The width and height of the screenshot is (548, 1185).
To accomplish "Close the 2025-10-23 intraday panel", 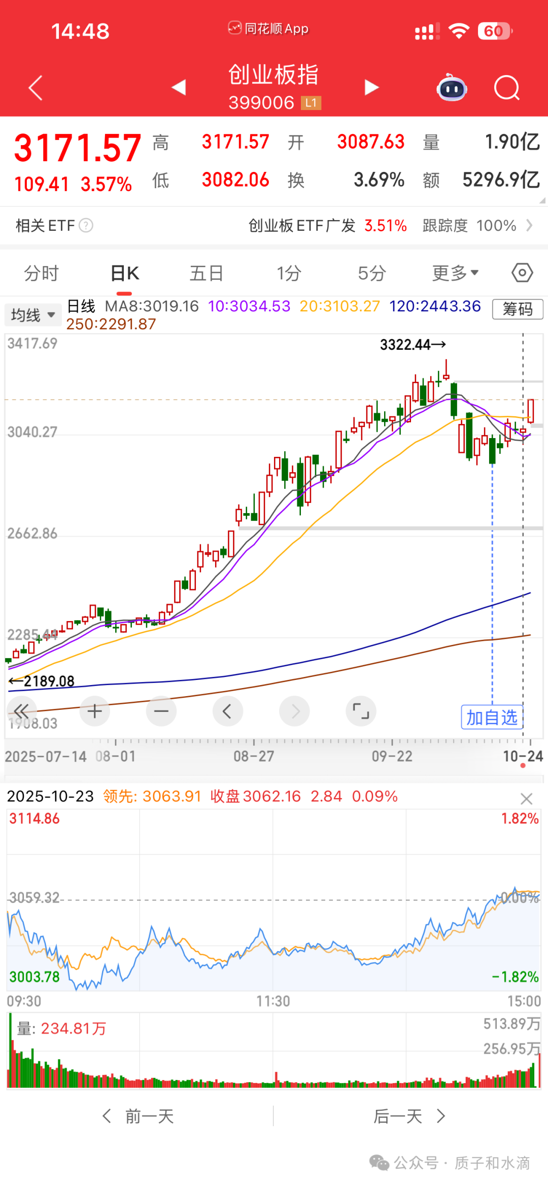I will (x=526, y=799).
